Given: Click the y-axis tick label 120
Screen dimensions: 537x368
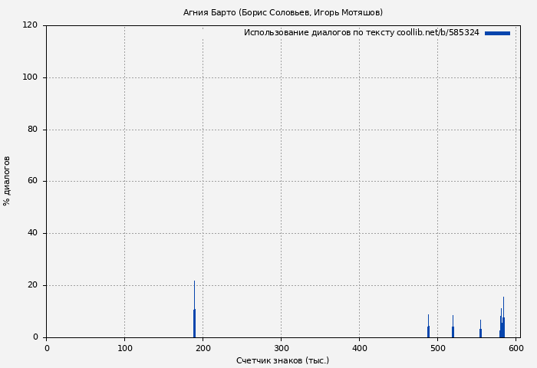Looking at the screenshot, I should coord(30,25).
